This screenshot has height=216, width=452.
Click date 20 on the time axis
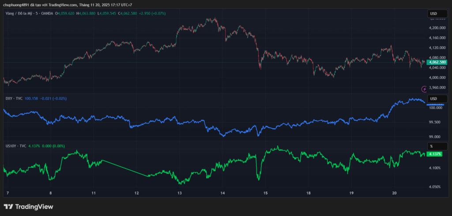(395, 193)
